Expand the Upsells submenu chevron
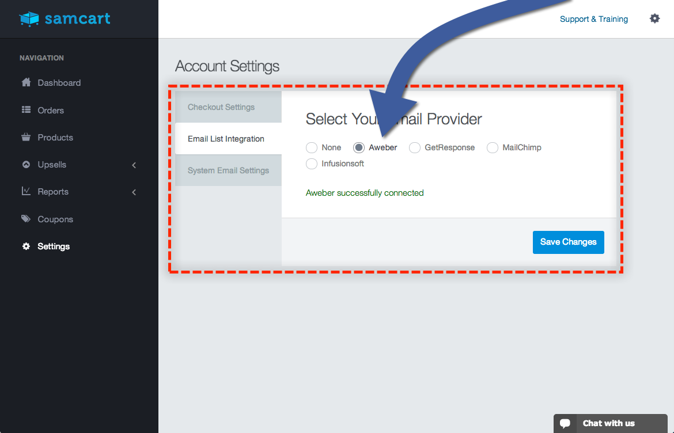Image resolution: width=674 pixels, height=433 pixels. (x=134, y=165)
